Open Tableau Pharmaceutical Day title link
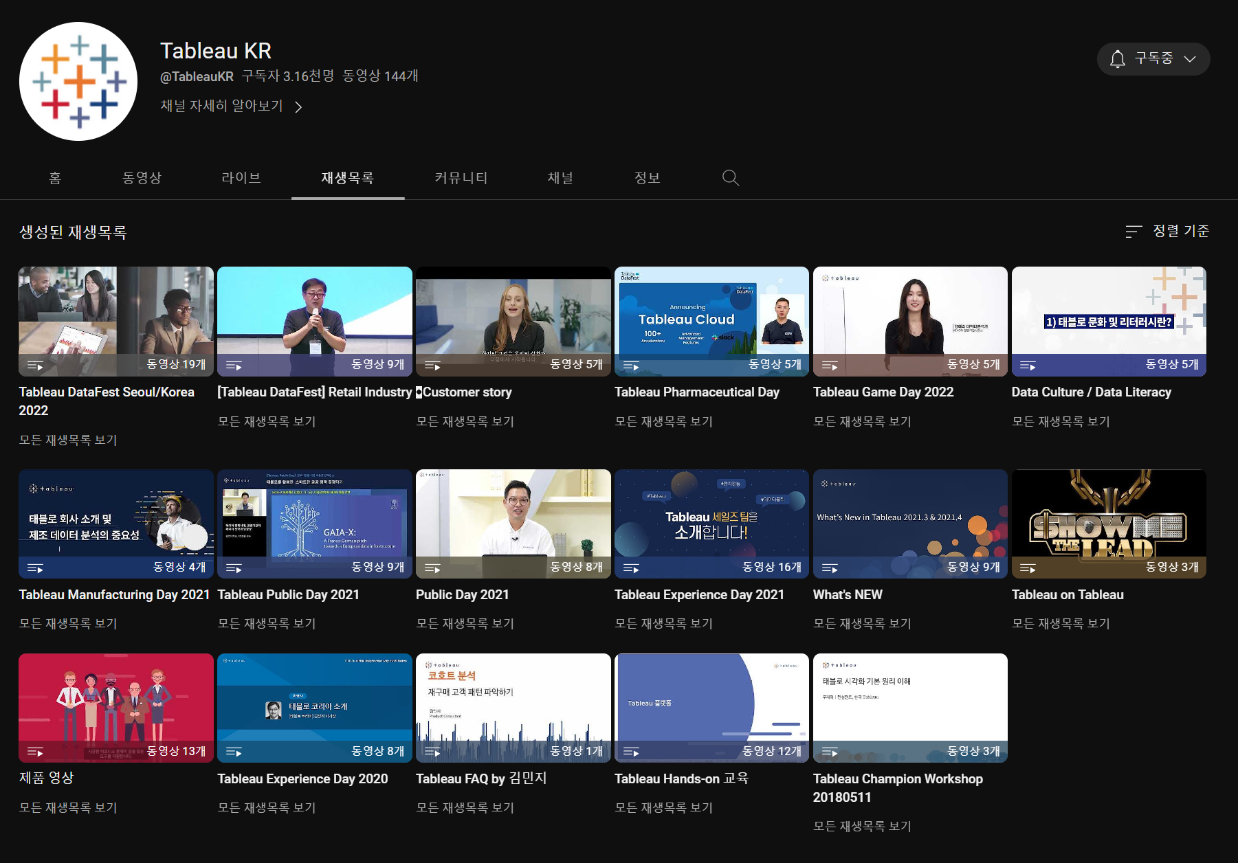Viewport: 1238px width, 863px height. (x=697, y=392)
